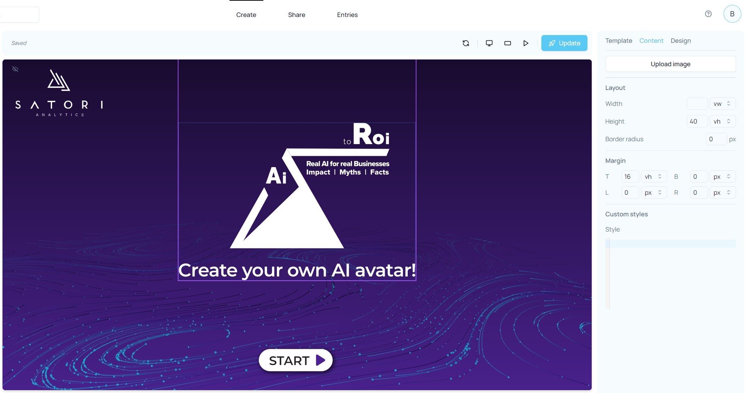Screen dimensions: 747x393
Task: Open the Height unit dropdown
Action: click(x=722, y=121)
